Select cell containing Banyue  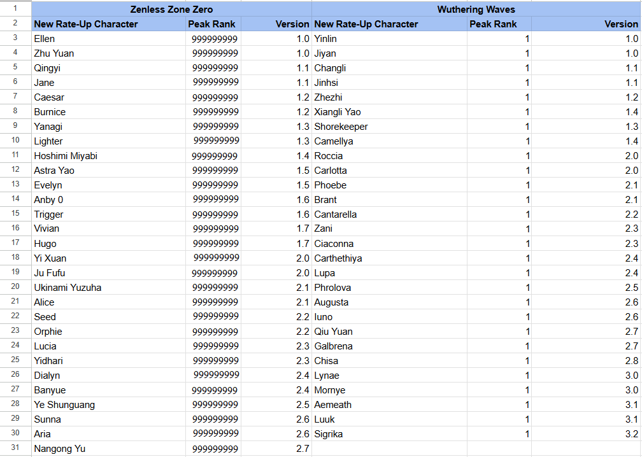click(108, 390)
